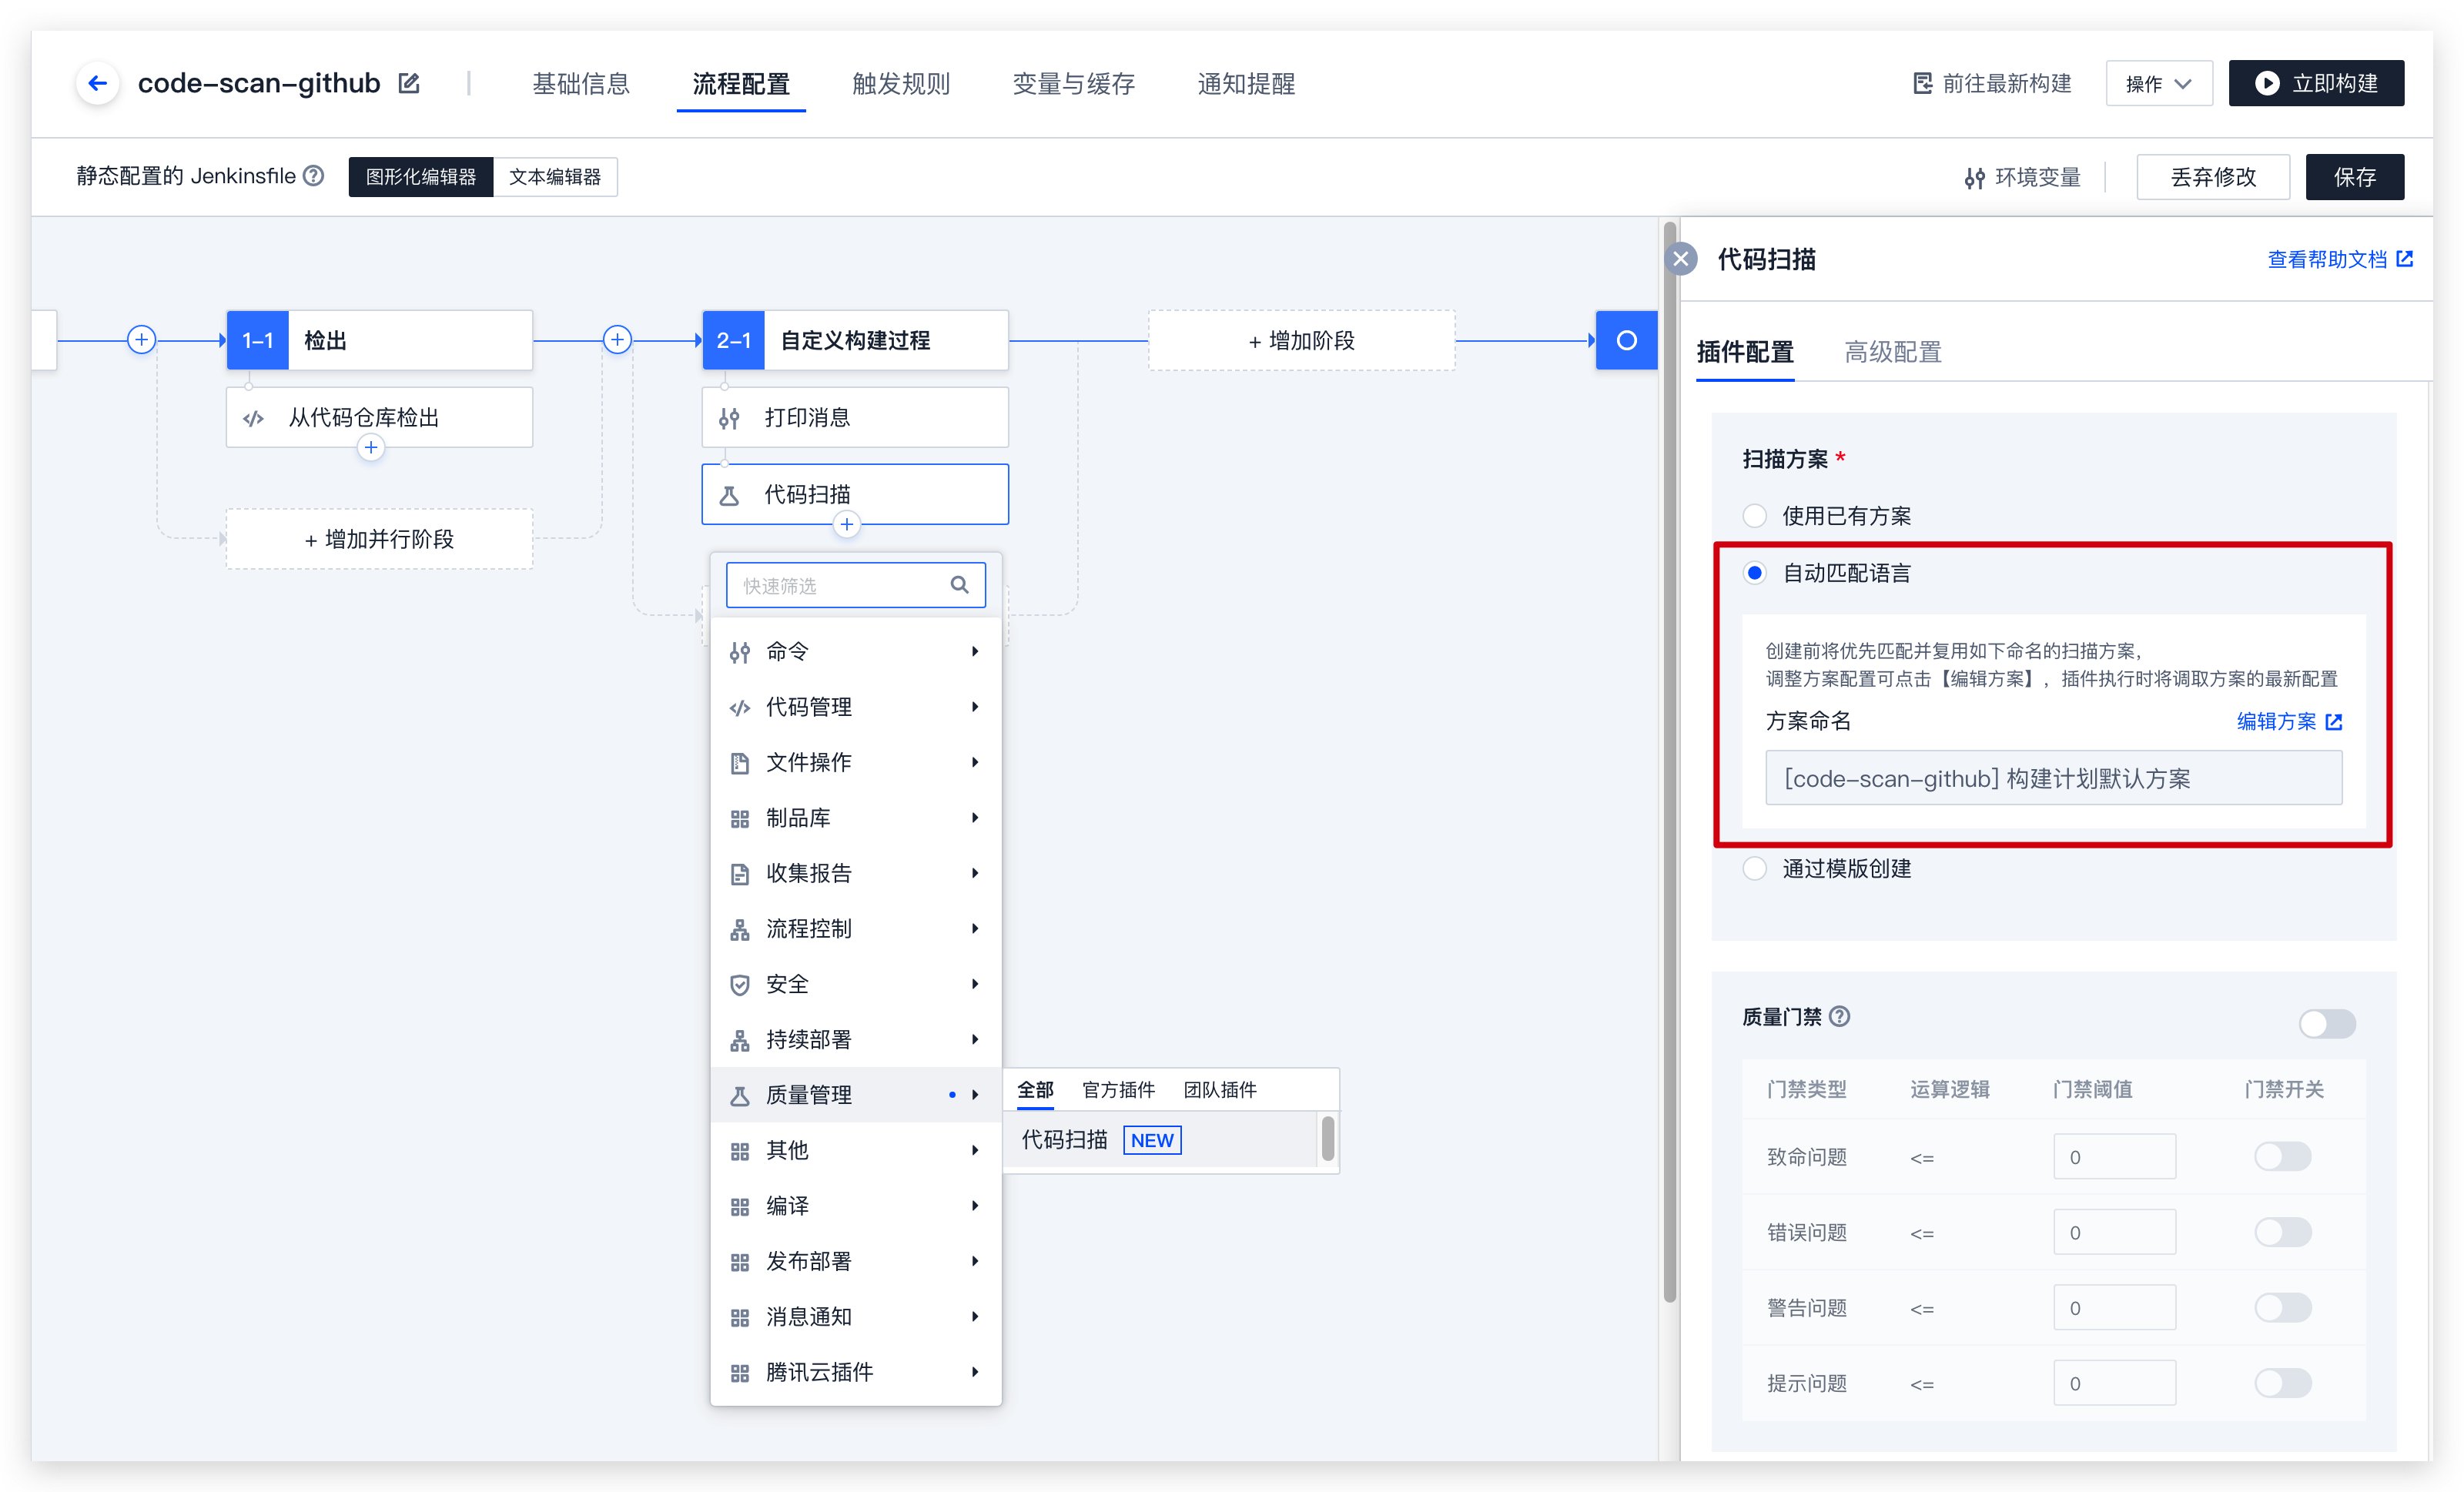Click the search icon in the quick filter

tap(960, 585)
